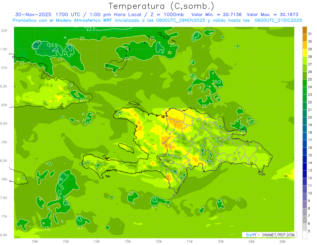Click the '74W' longitude label
Screen dimensions: 317x245
97,241
